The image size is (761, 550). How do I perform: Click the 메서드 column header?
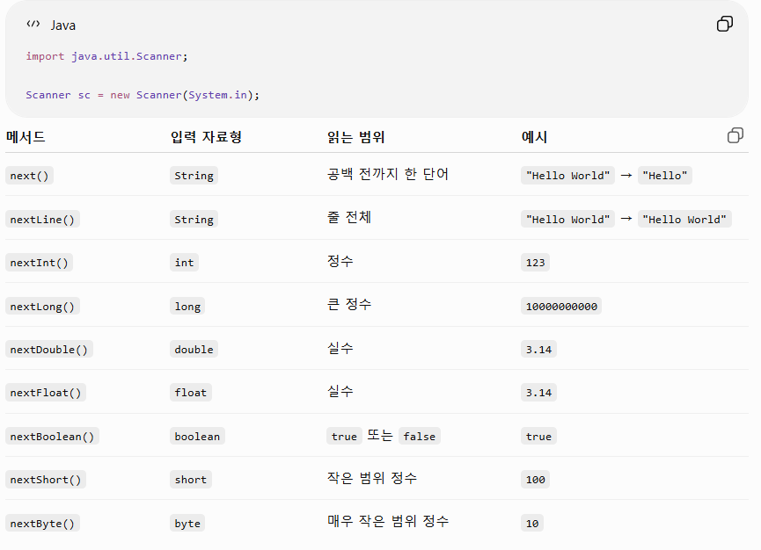(x=26, y=137)
